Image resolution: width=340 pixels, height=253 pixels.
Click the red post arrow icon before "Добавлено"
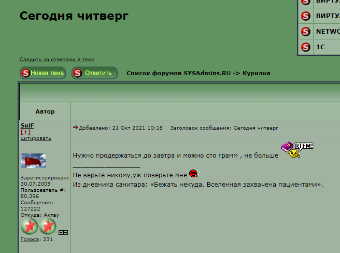[x=76, y=128]
